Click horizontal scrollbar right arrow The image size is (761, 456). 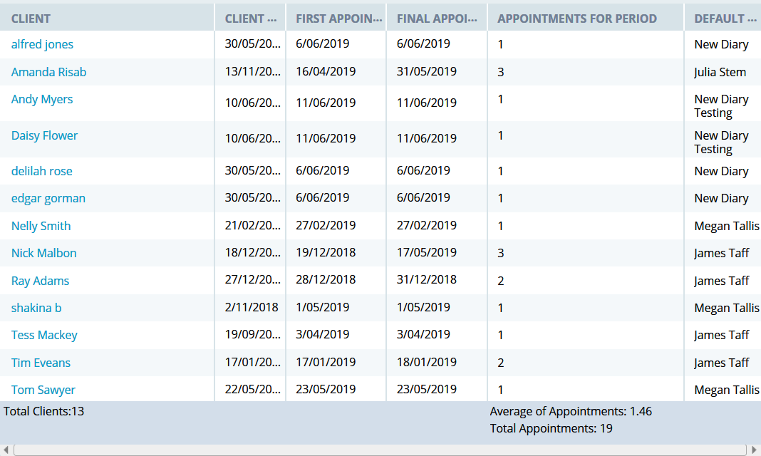tap(755, 450)
